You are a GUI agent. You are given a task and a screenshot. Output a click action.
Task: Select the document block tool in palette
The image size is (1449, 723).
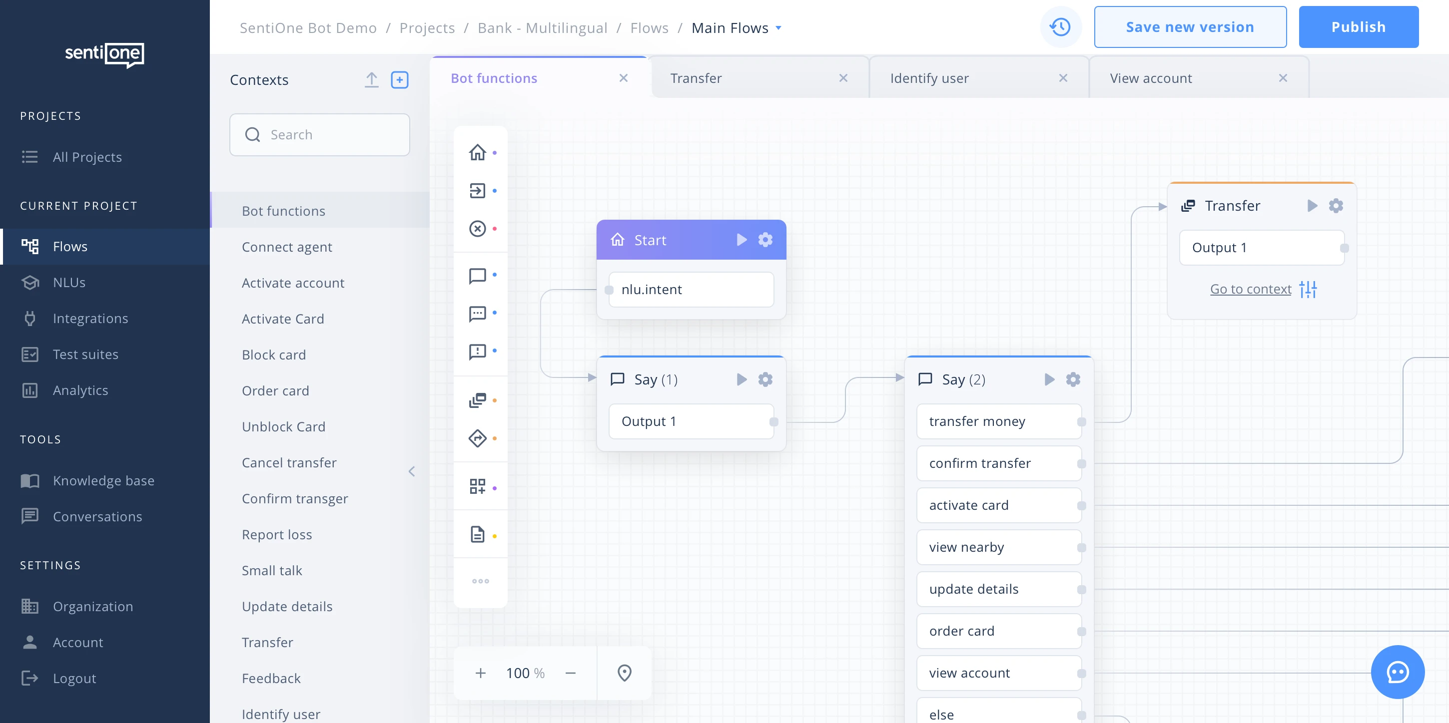[478, 535]
